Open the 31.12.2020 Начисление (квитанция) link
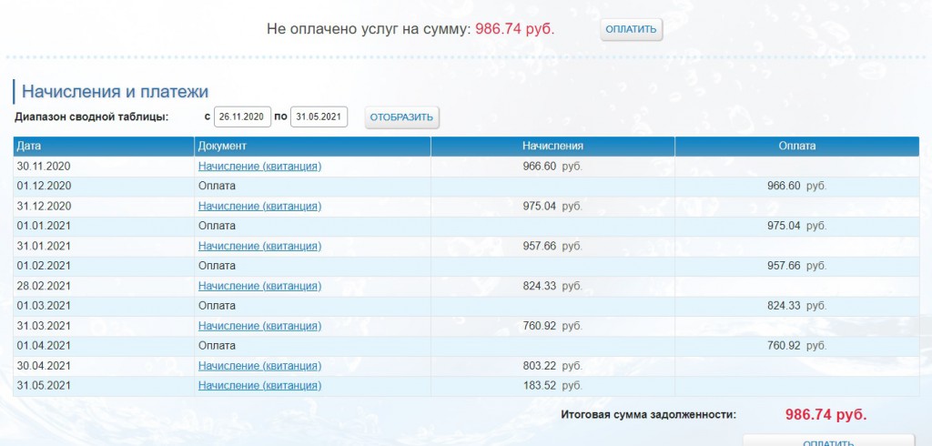 coord(259,206)
